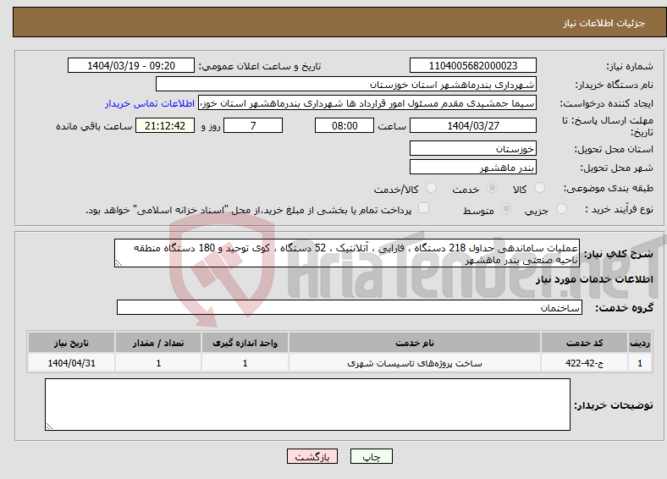Screen dimensions: 667x479
Task: Click the row number cell in ردیف column
Action: [x=640, y=363]
